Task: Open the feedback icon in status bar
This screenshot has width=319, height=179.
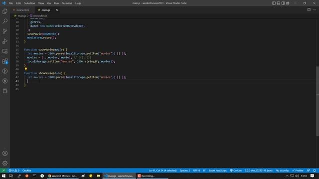Action: (x=309, y=171)
